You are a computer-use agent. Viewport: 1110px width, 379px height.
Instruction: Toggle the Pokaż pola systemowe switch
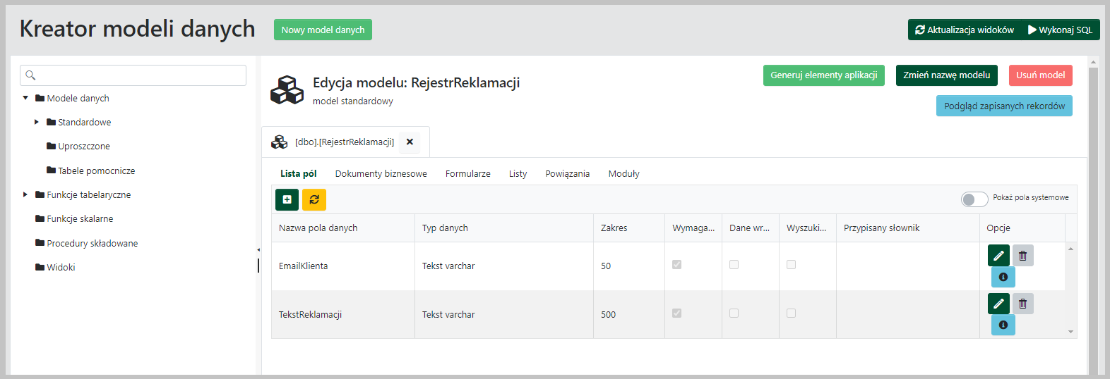pos(974,199)
